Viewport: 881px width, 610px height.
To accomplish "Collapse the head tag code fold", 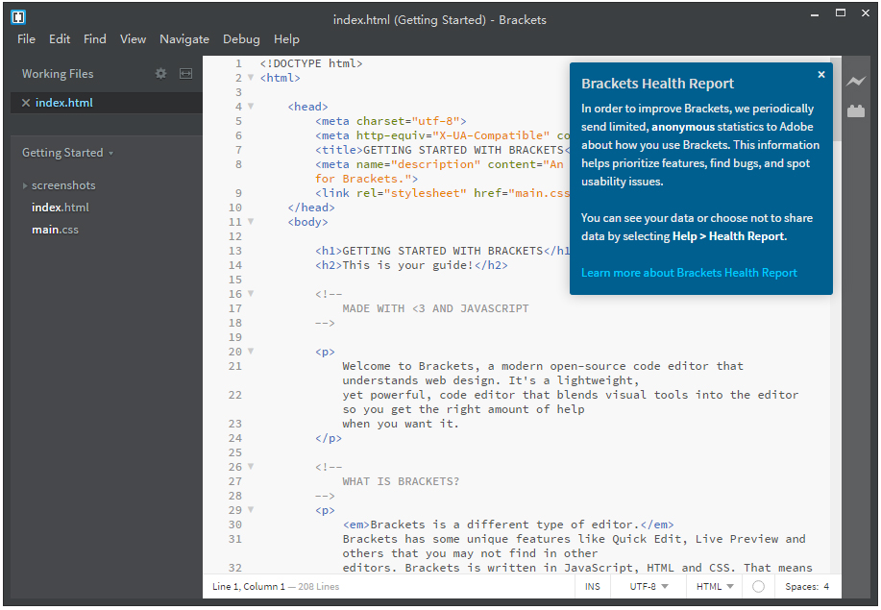I will [x=251, y=108].
